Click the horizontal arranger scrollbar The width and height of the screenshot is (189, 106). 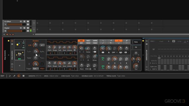[x=112, y=34]
